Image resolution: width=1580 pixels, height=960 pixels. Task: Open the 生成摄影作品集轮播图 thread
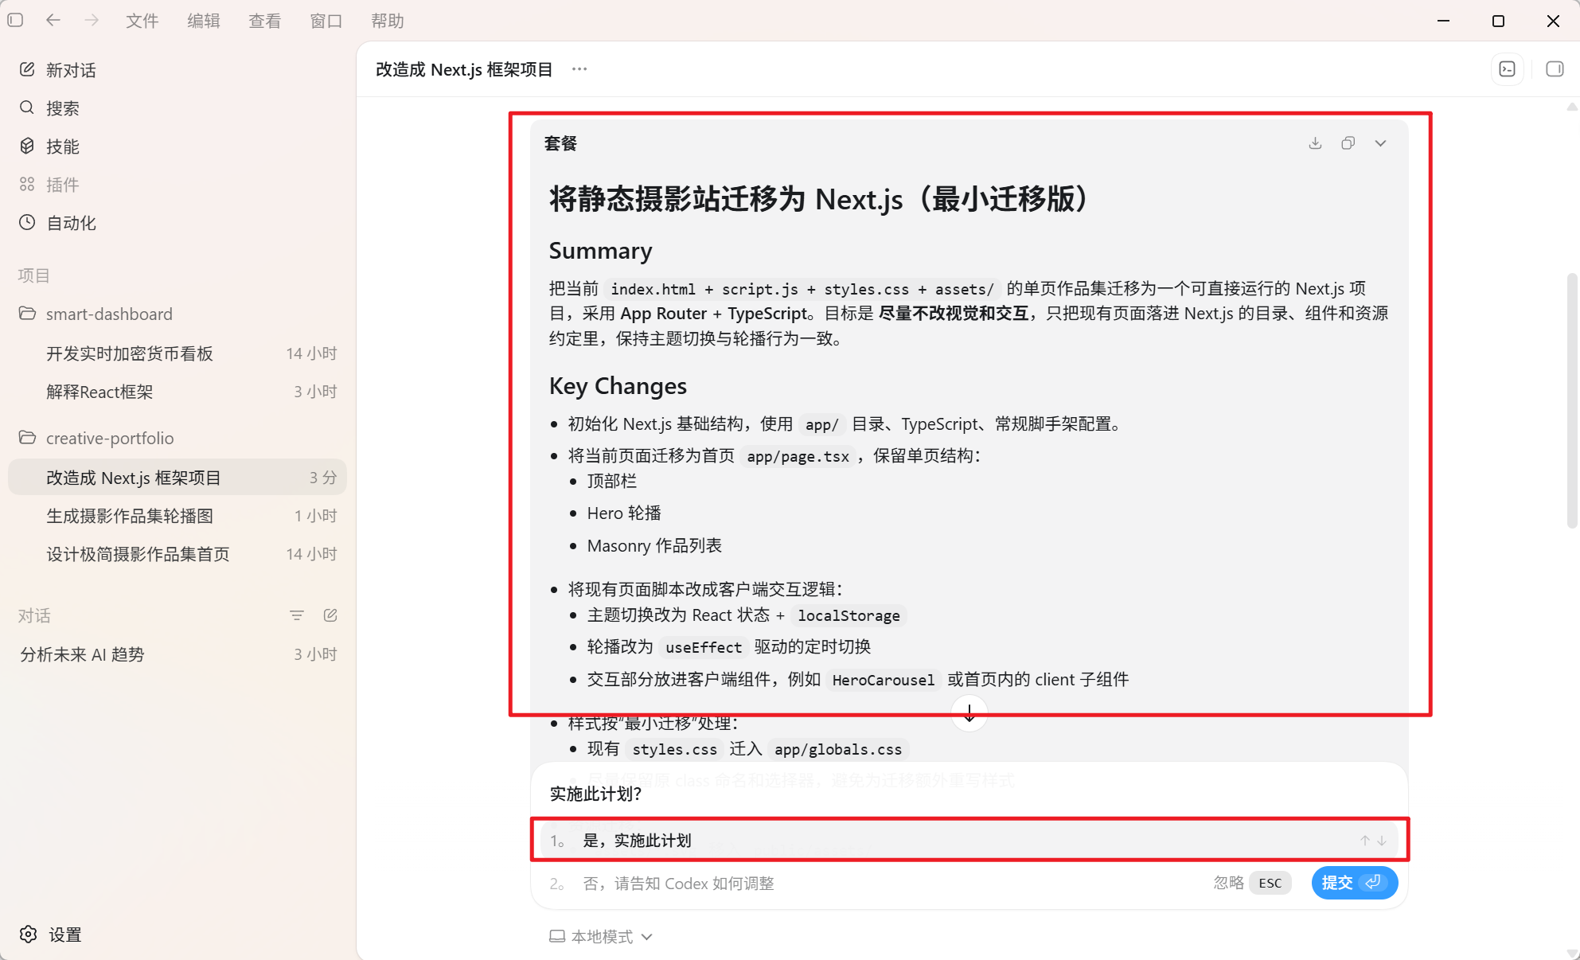pyautogui.click(x=178, y=516)
